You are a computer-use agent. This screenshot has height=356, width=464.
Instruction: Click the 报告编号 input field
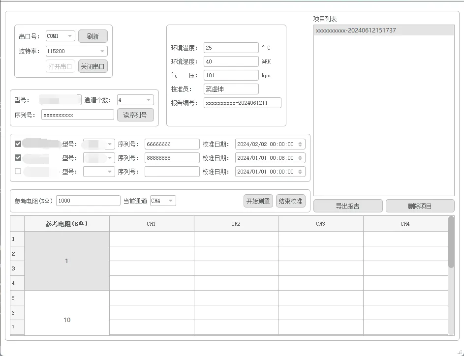tap(243, 103)
